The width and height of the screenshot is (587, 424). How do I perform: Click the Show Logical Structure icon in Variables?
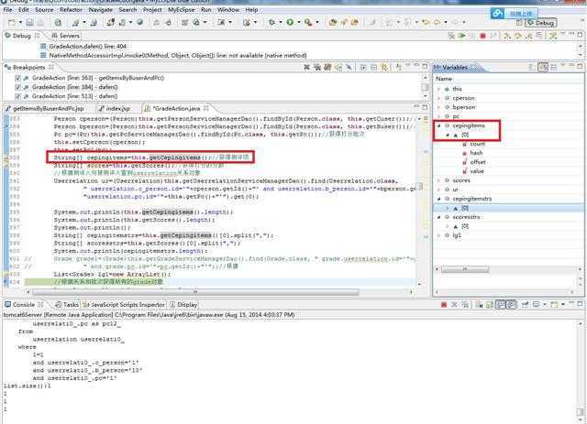coord(543,67)
